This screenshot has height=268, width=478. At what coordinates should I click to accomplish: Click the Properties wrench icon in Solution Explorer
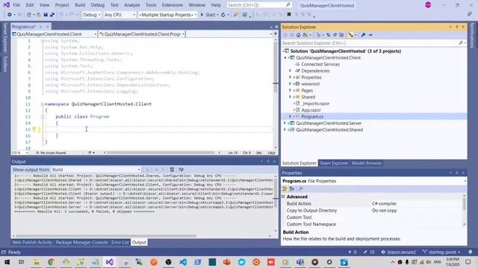tap(363, 35)
